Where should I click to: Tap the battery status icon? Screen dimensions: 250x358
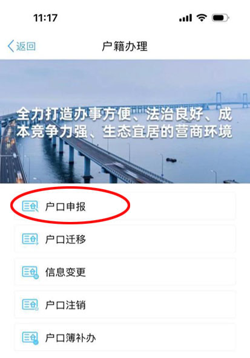(x=220, y=18)
